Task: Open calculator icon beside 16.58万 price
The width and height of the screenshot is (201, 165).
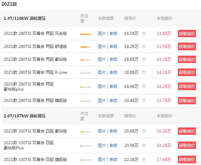Action: pyautogui.click(x=144, y=34)
